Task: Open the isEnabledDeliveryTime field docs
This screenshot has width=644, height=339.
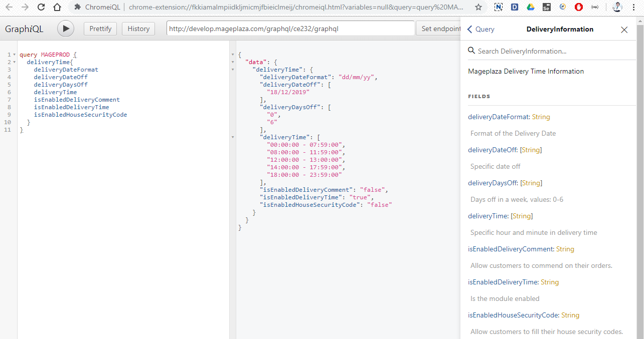Action: point(503,282)
